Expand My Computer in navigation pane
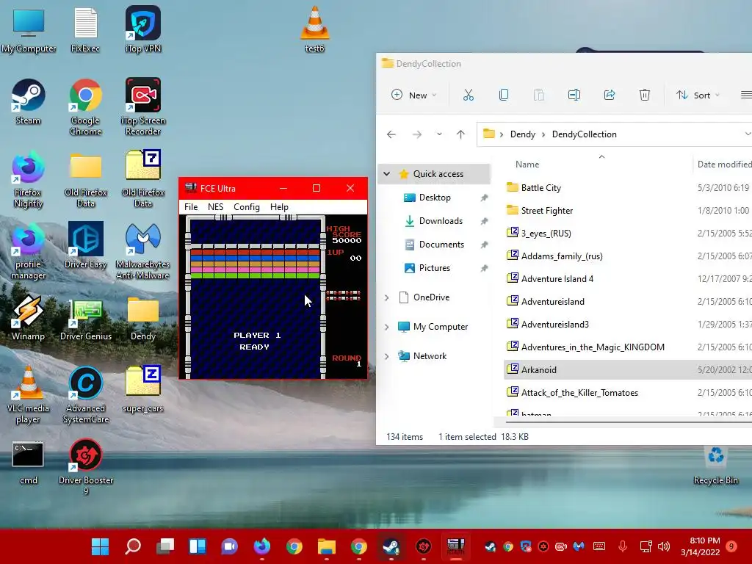This screenshot has width=752, height=564. [x=386, y=327]
